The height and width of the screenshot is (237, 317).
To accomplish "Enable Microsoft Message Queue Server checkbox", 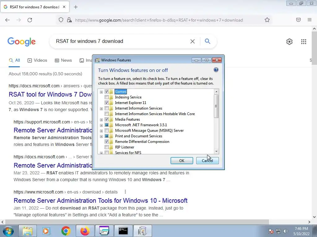I will pos(106,131).
